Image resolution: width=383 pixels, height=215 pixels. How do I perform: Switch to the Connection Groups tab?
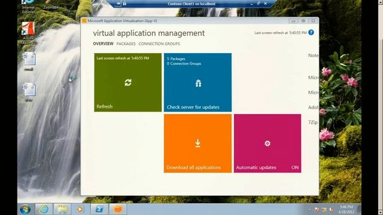tap(159, 44)
